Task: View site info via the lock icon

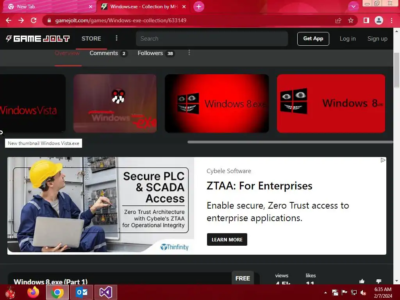Action: click(49, 20)
